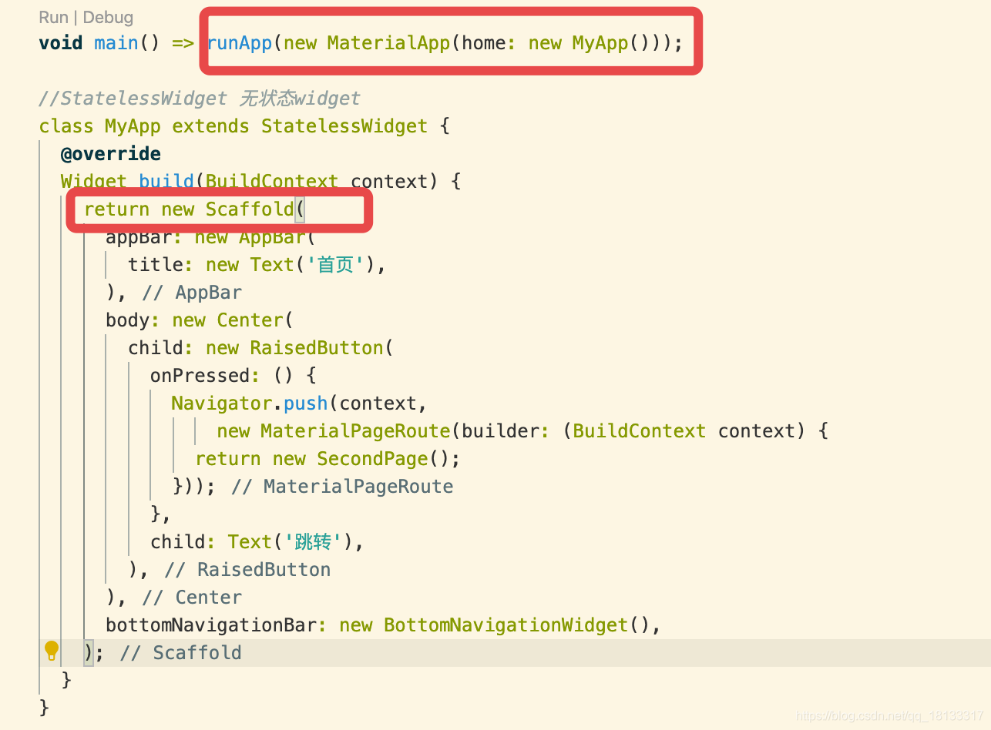The height and width of the screenshot is (730, 991).
Task: Click 'BottomNavigationWidget' constructor call
Action: [506, 625]
